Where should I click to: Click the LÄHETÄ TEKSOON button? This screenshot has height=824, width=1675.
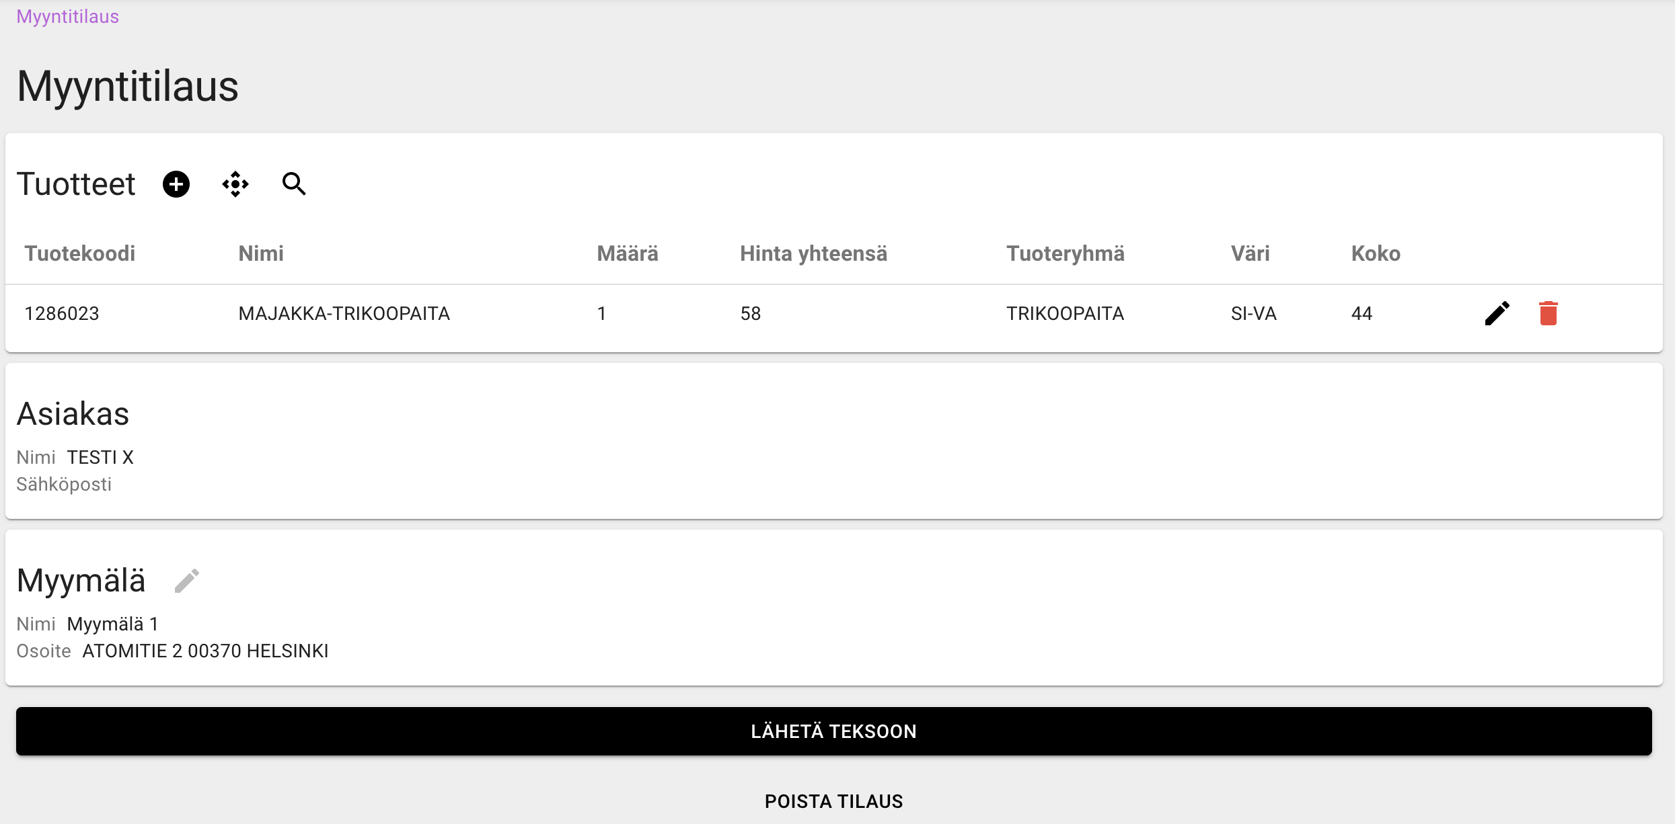coord(834,731)
